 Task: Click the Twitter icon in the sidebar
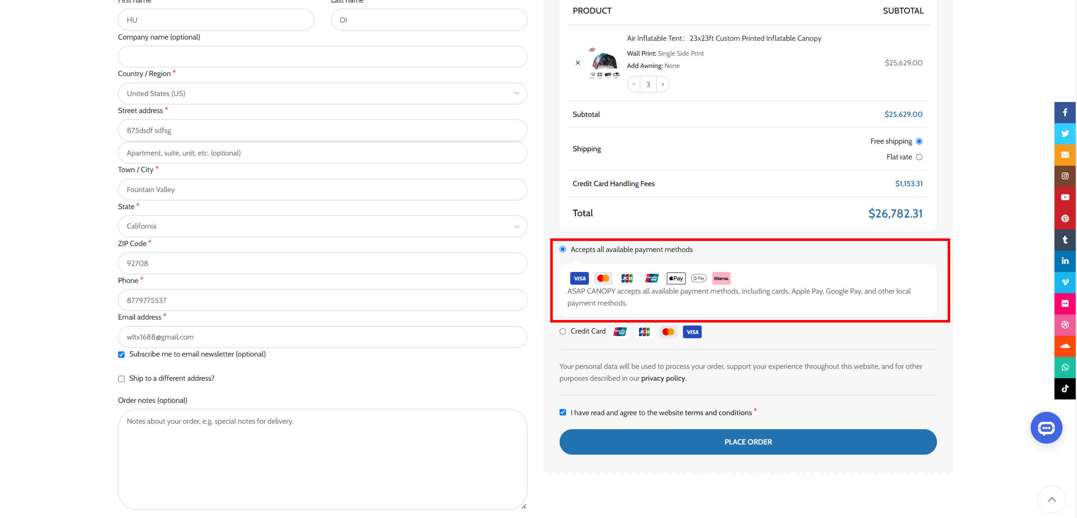pos(1065,133)
